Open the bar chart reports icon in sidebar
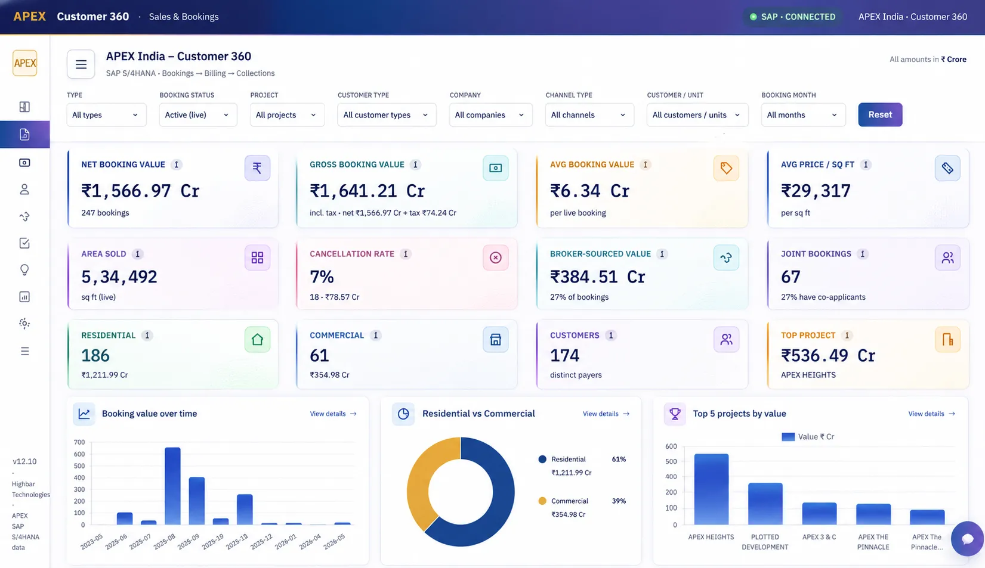The image size is (985, 568). click(24, 297)
